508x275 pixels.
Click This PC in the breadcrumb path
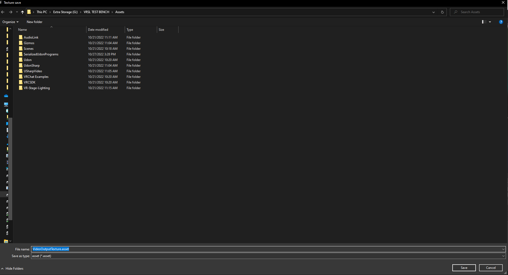(x=42, y=12)
